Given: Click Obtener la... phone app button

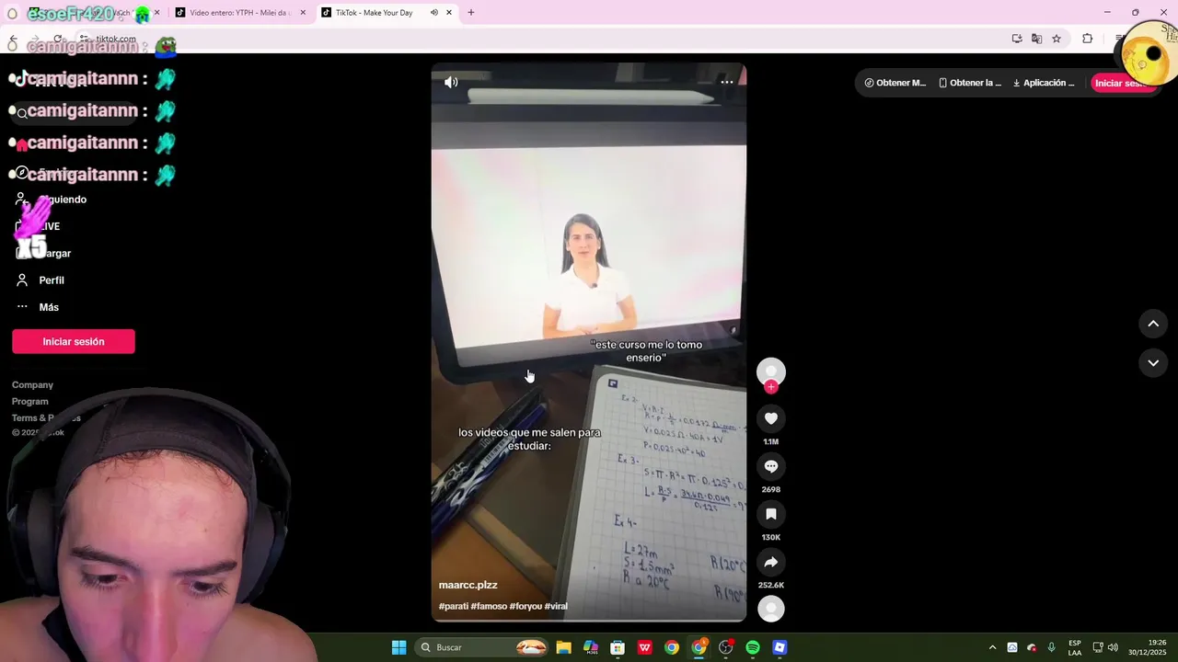Looking at the screenshot, I should (970, 83).
